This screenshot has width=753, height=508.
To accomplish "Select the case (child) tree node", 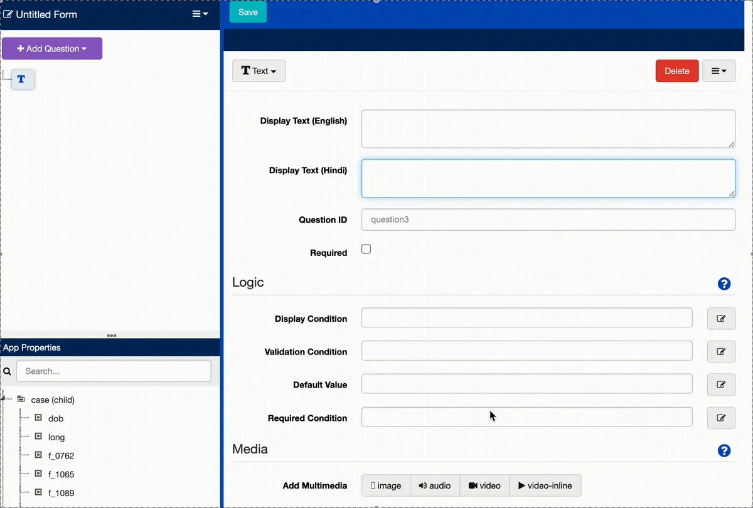I will 53,400.
